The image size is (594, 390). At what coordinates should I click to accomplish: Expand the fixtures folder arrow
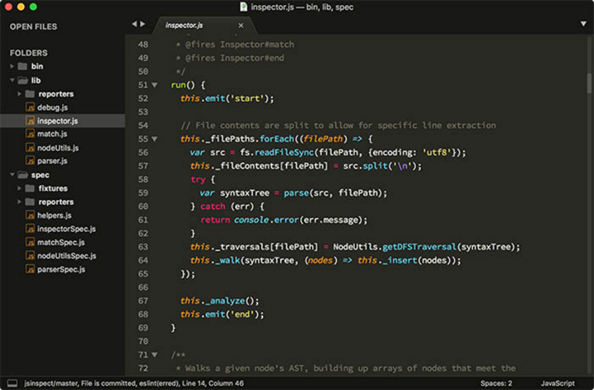(x=19, y=188)
